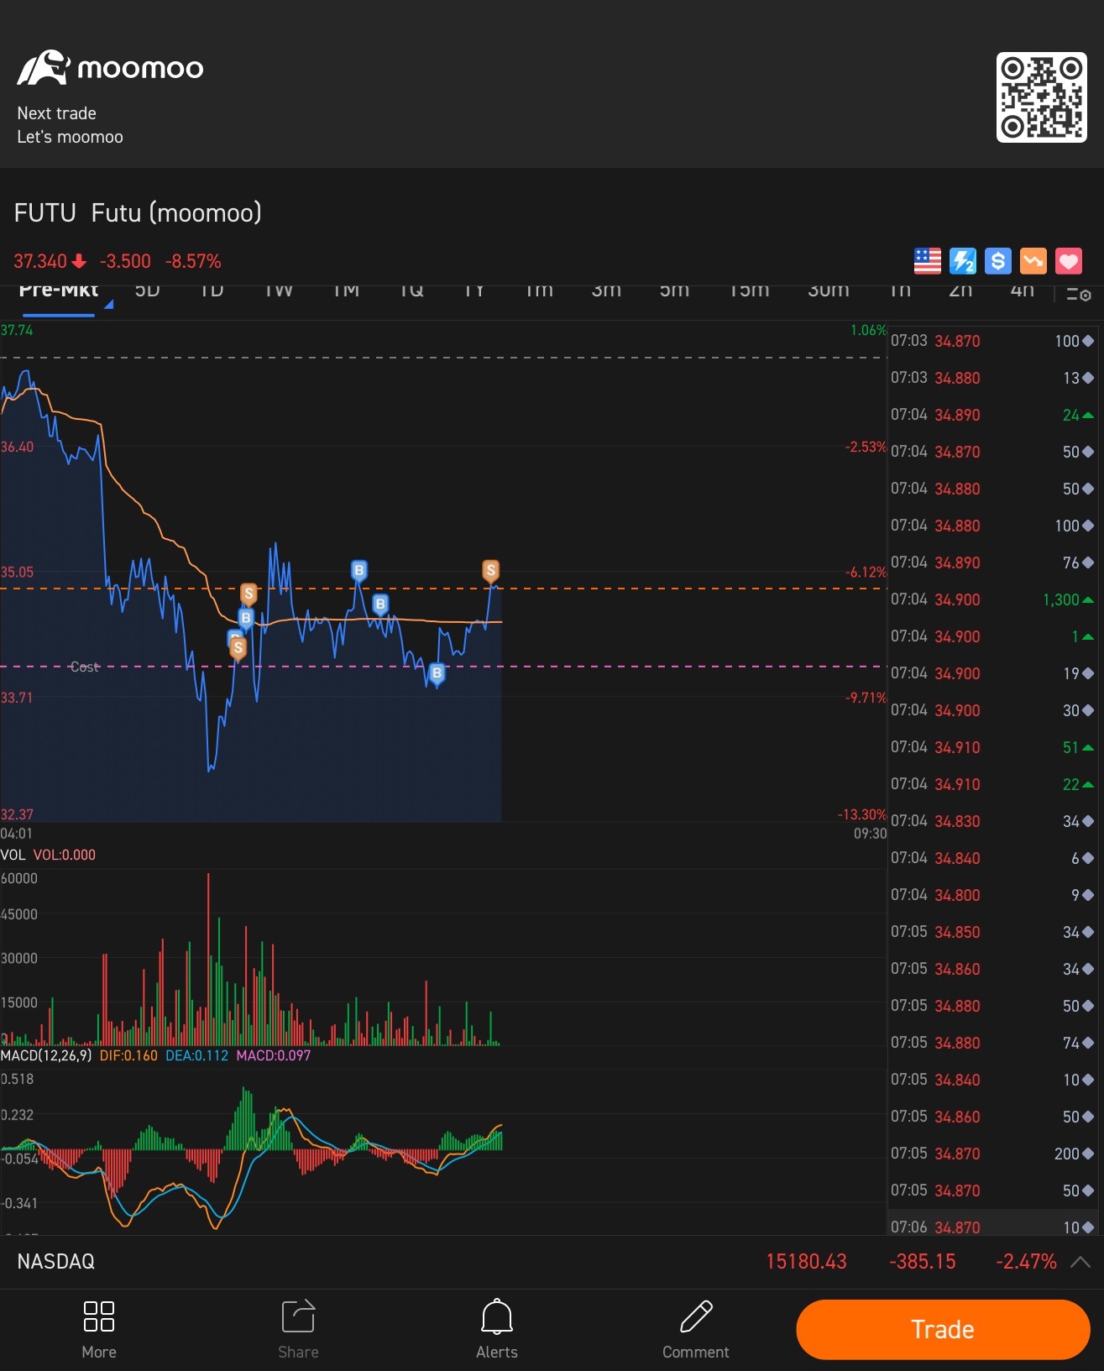Tap the orange Trade button
The image size is (1104, 1371).
coord(943,1330)
